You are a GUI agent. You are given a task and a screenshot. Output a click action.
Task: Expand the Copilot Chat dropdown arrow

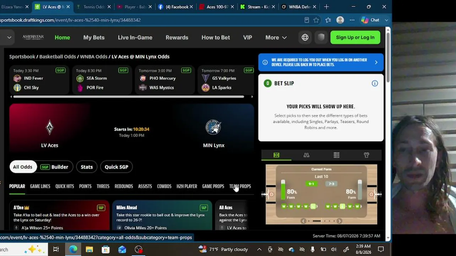pos(386,20)
